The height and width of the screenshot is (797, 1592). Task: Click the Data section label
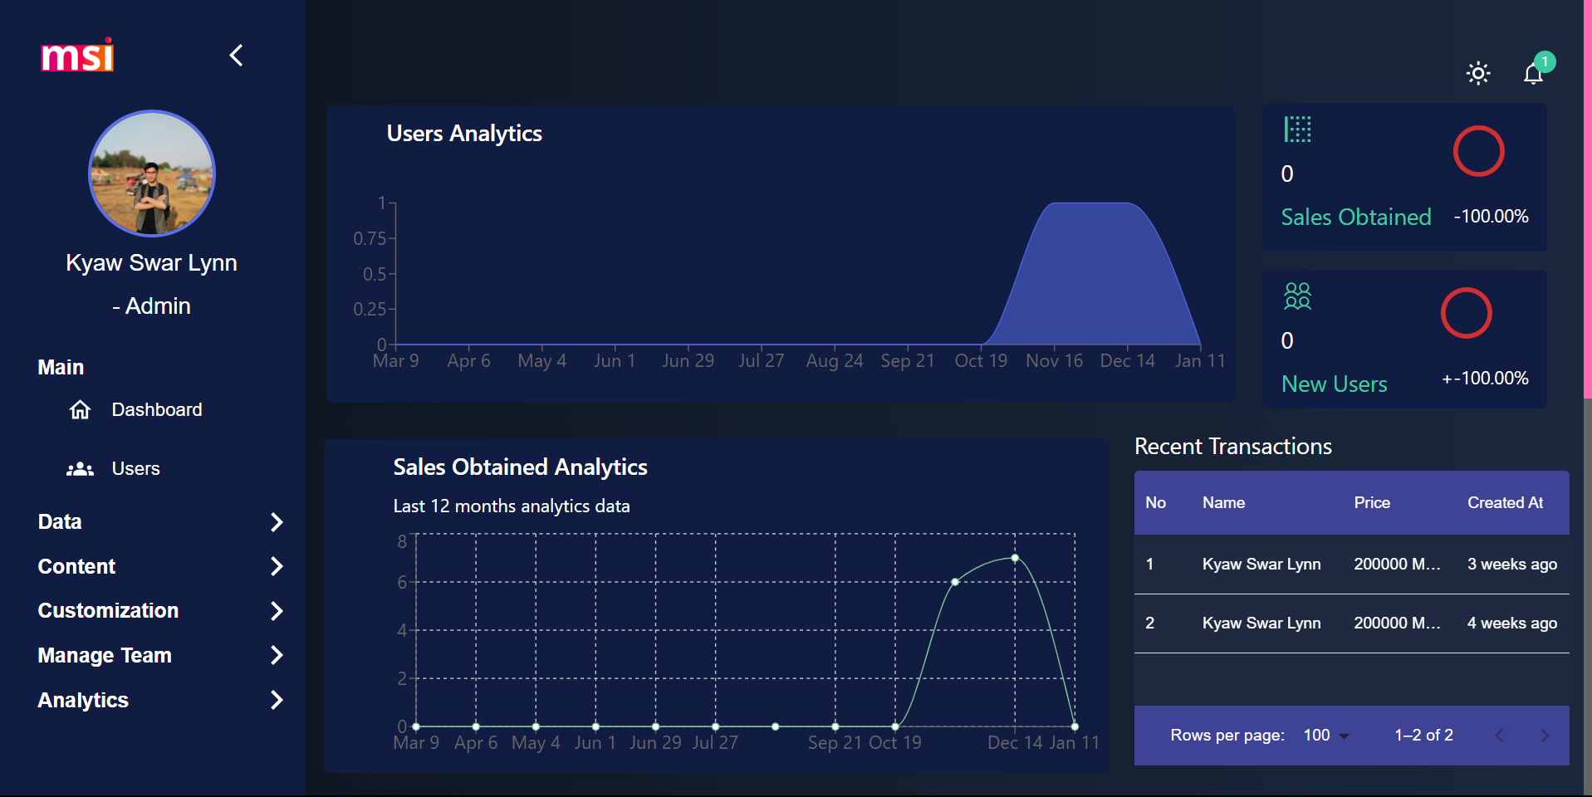[60, 522]
